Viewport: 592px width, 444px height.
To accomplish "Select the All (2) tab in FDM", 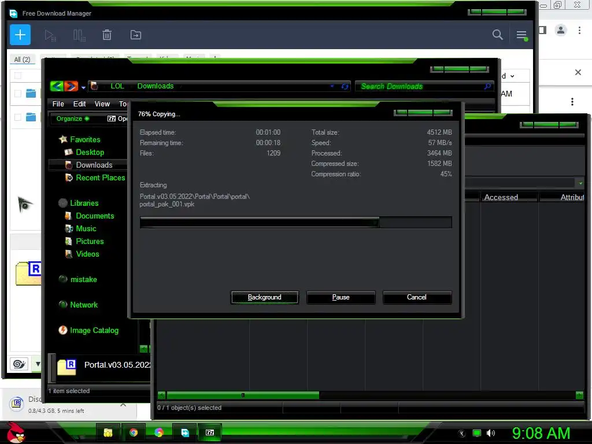I will (x=23, y=60).
